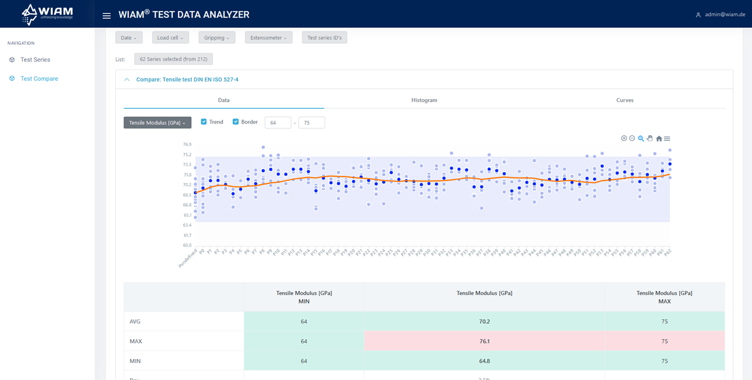The height and width of the screenshot is (380, 752).
Task: Reset chart zoom with home icon
Action: [x=659, y=138]
